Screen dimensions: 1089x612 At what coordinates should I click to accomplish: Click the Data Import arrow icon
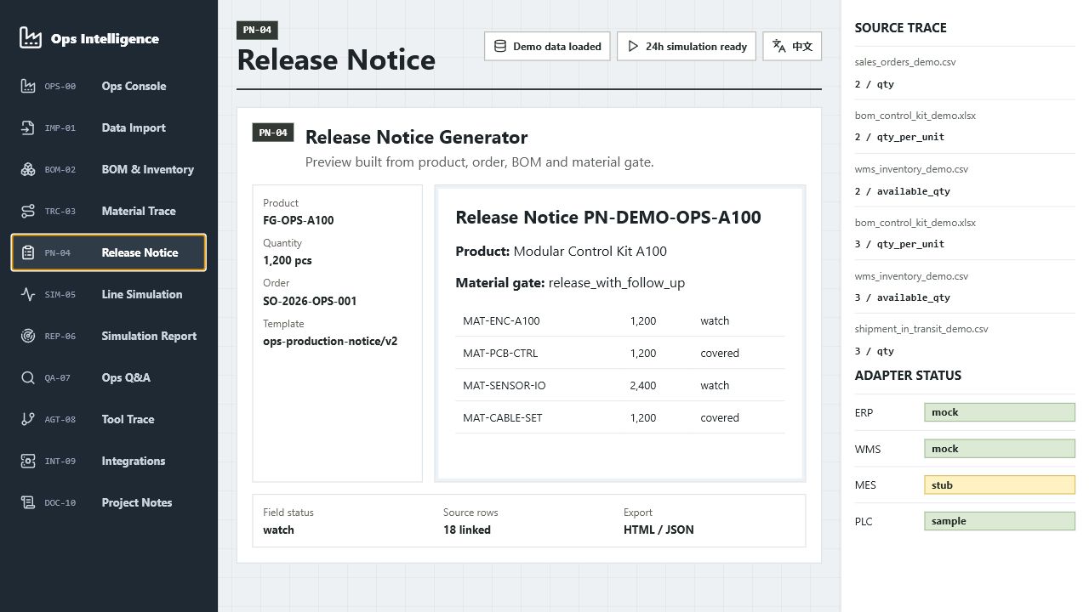28,127
